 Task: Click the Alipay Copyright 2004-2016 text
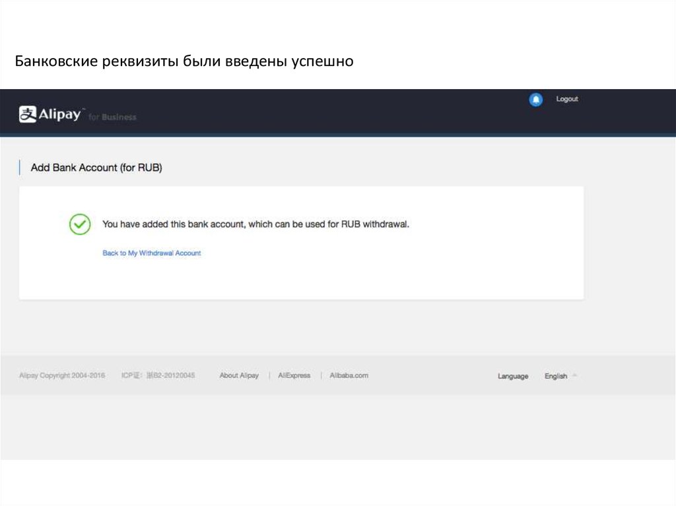click(62, 375)
